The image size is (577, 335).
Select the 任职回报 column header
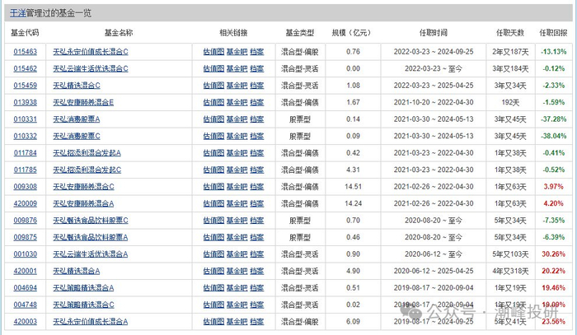click(x=553, y=33)
